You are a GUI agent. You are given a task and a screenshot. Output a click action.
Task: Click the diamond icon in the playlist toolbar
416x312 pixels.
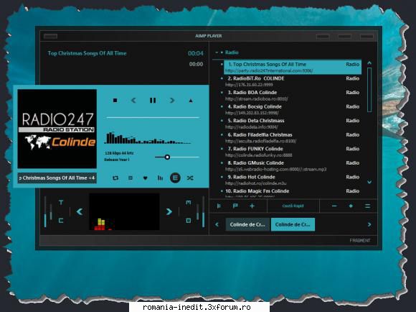[x=351, y=206]
